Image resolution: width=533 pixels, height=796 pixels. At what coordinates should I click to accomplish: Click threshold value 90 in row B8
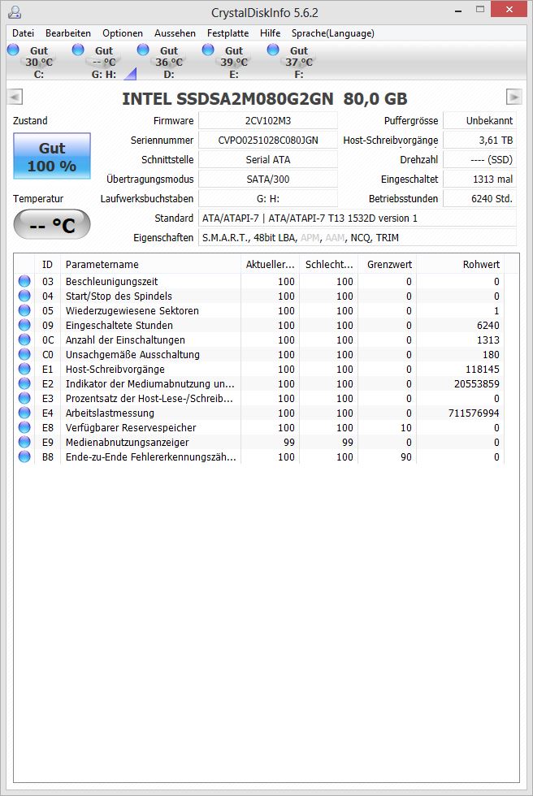[406, 456]
